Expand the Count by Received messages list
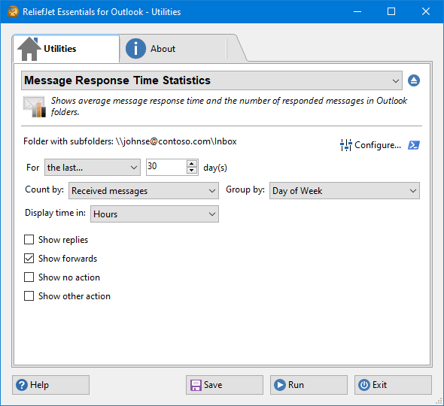Screen dimensions: 444x406 (144, 191)
